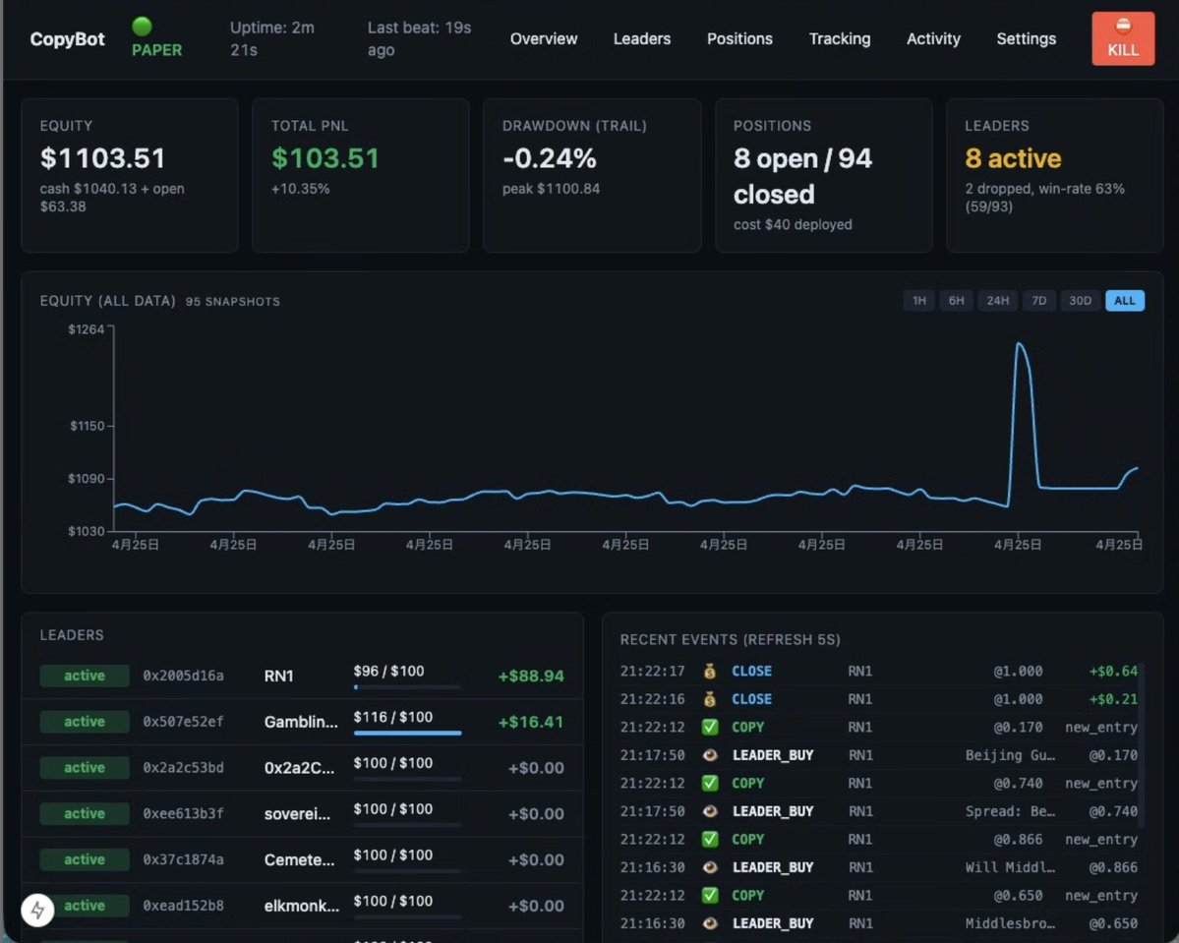This screenshot has width=1179, height=943.
Task: Click active badge for elkmonk... leader
Action: tap(85, 906)
